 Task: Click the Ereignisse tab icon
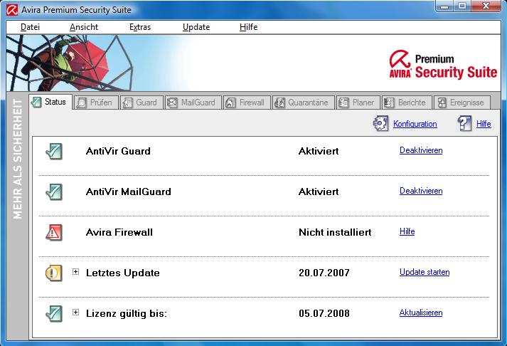pyautogui.click(x=442, y=103)
